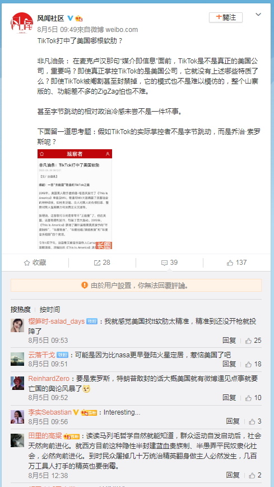The height and width of the screenshot is (487, 274).
Task: Like ReinhardZero comment with 10 likes
Action: click(x=253, y=398)
